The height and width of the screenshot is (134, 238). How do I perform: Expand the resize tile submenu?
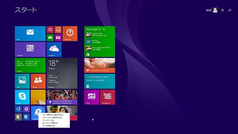pyautogui.click(x=54, y=126)
